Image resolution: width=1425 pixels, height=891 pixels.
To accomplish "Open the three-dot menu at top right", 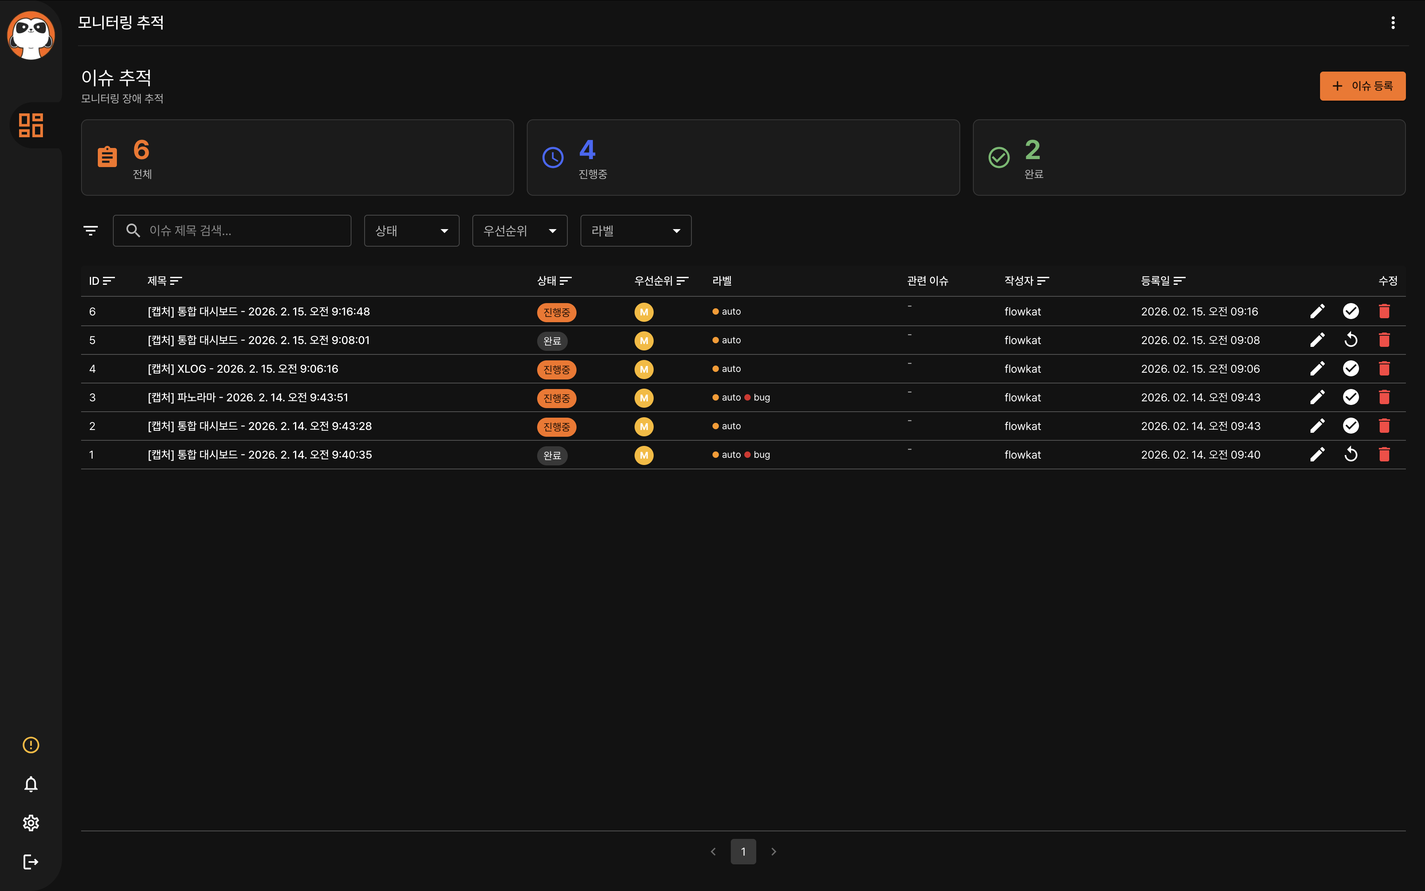I will (1393, 22).
